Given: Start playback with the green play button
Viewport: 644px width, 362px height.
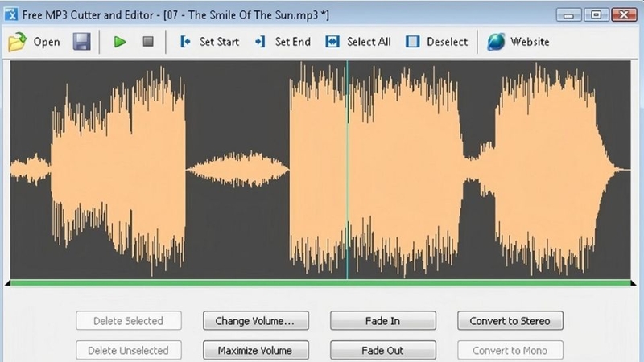Looking at the screenshot, I should [x=119, y=42].
